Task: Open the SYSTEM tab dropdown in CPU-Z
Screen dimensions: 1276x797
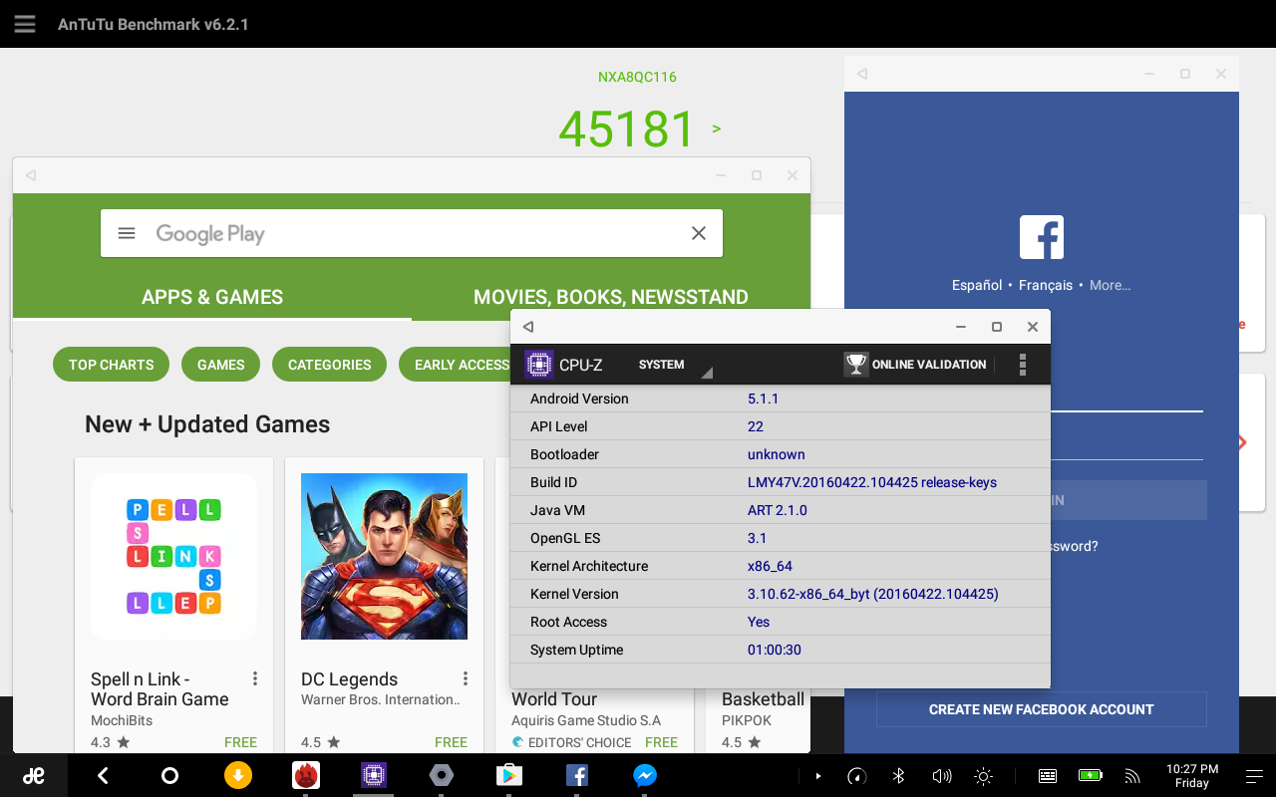Action: pos(675,365)
